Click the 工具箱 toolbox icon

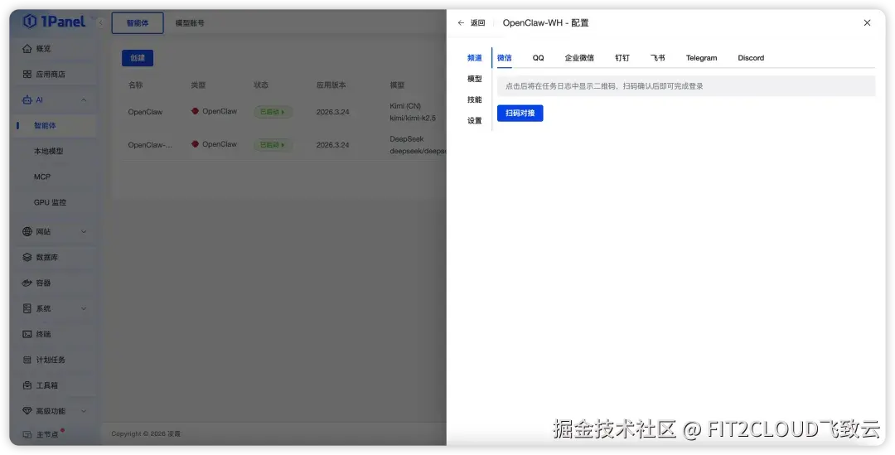27,385
